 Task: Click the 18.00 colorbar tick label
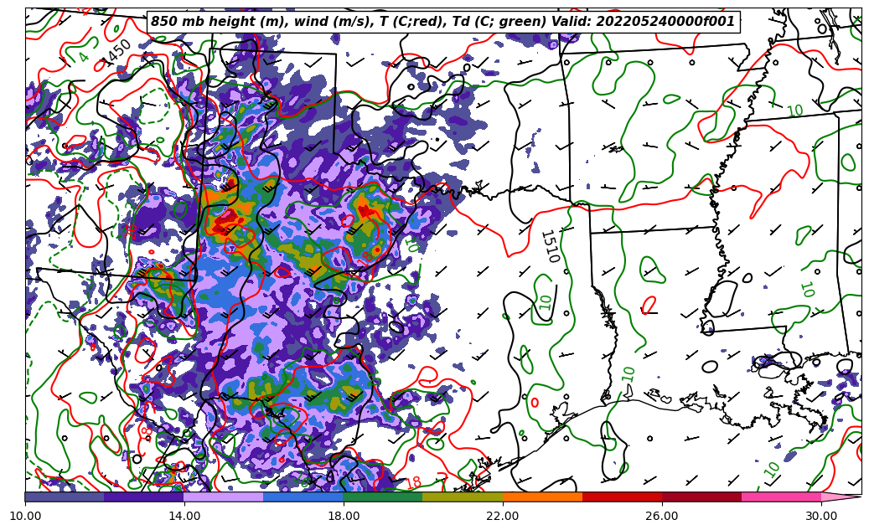pyautogui.click(x=344, y=516)
